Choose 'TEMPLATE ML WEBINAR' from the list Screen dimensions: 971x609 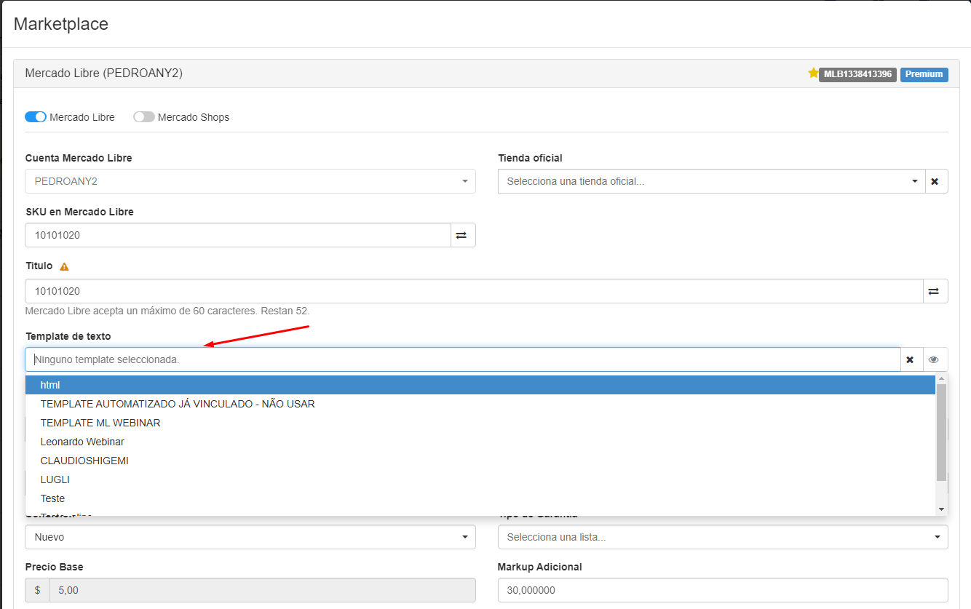tap(480, 423)
